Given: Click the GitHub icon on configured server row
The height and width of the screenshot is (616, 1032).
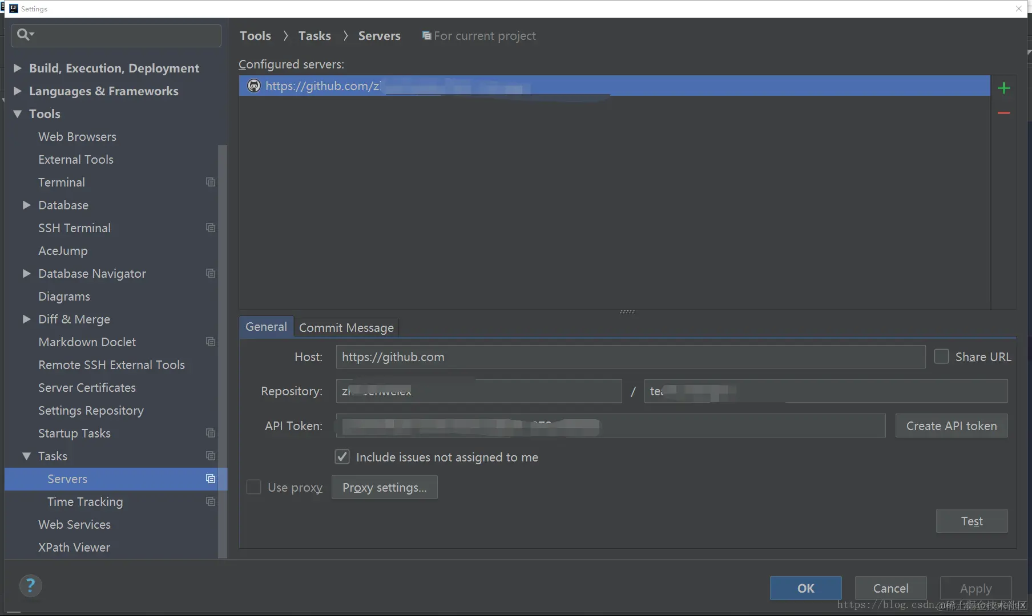Looking at the screenshot, I should [x=253, y=86].
